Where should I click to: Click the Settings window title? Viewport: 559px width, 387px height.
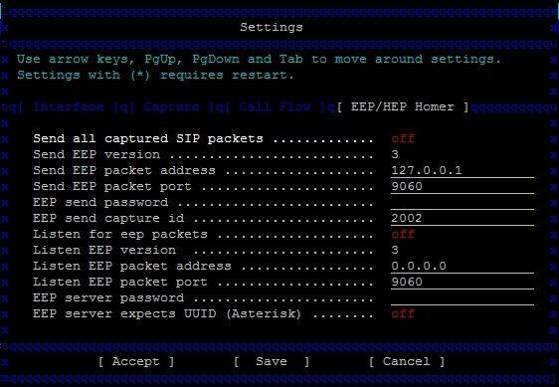[272, 27]
